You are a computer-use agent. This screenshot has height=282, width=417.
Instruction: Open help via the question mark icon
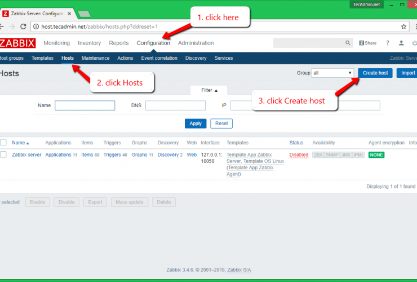(388, 43)
